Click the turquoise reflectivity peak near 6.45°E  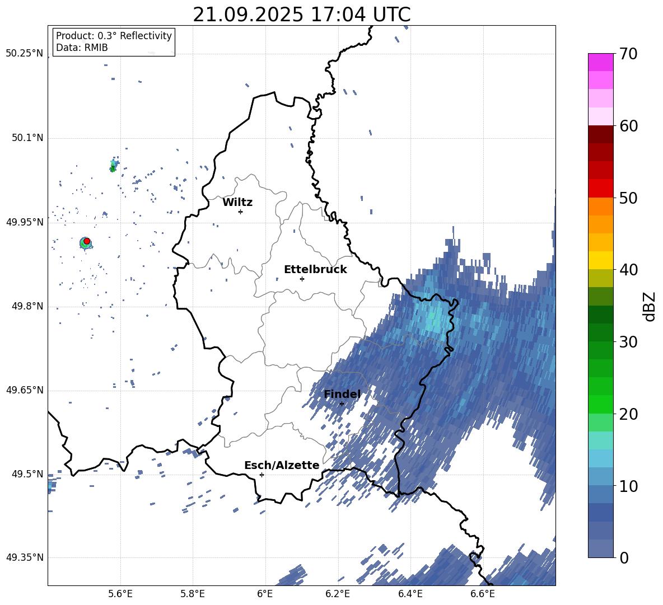432,318
